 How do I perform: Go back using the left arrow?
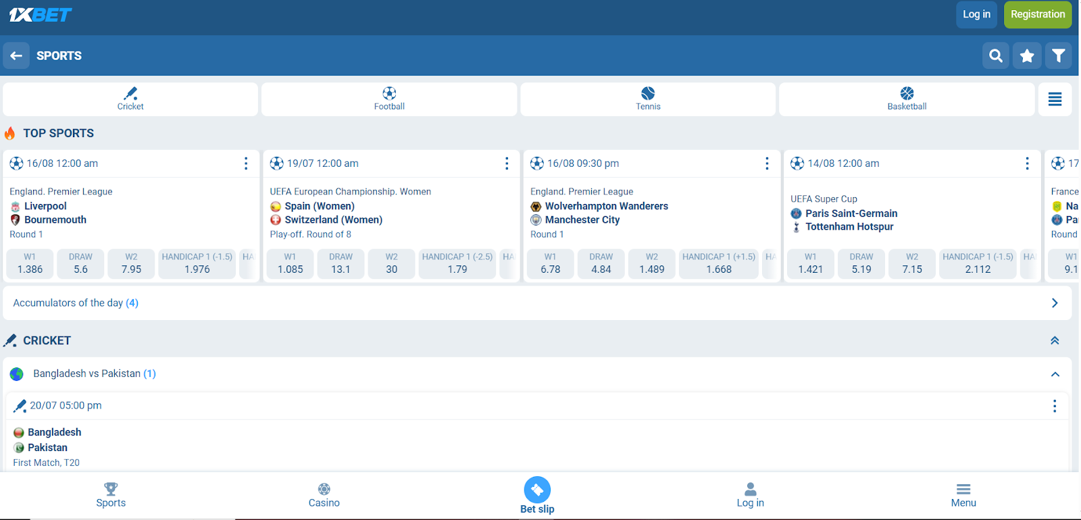[x=16, y=55]
